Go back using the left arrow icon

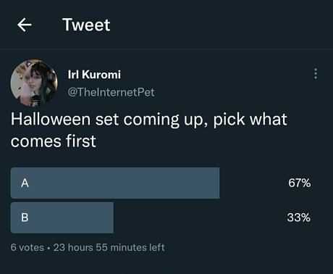point(25,25)
